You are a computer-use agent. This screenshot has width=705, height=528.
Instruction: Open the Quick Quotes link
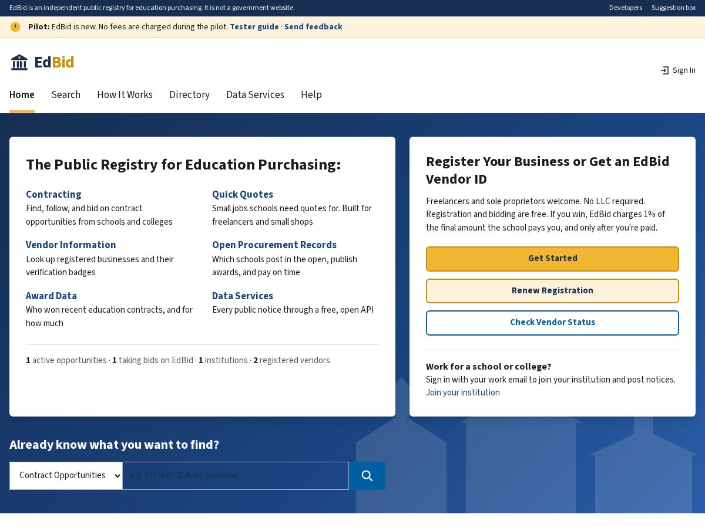coord(243,194)
